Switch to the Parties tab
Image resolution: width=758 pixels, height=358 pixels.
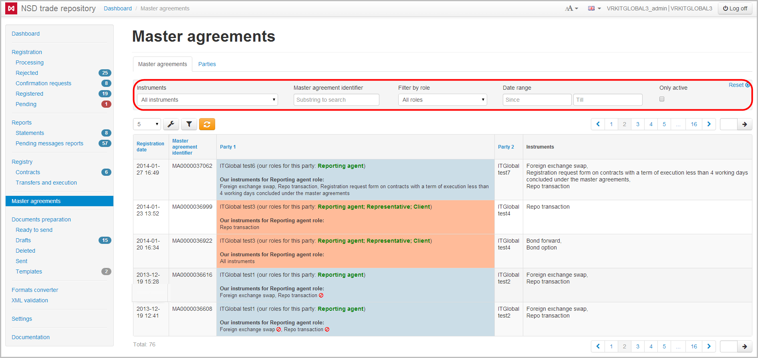[207, 64]
